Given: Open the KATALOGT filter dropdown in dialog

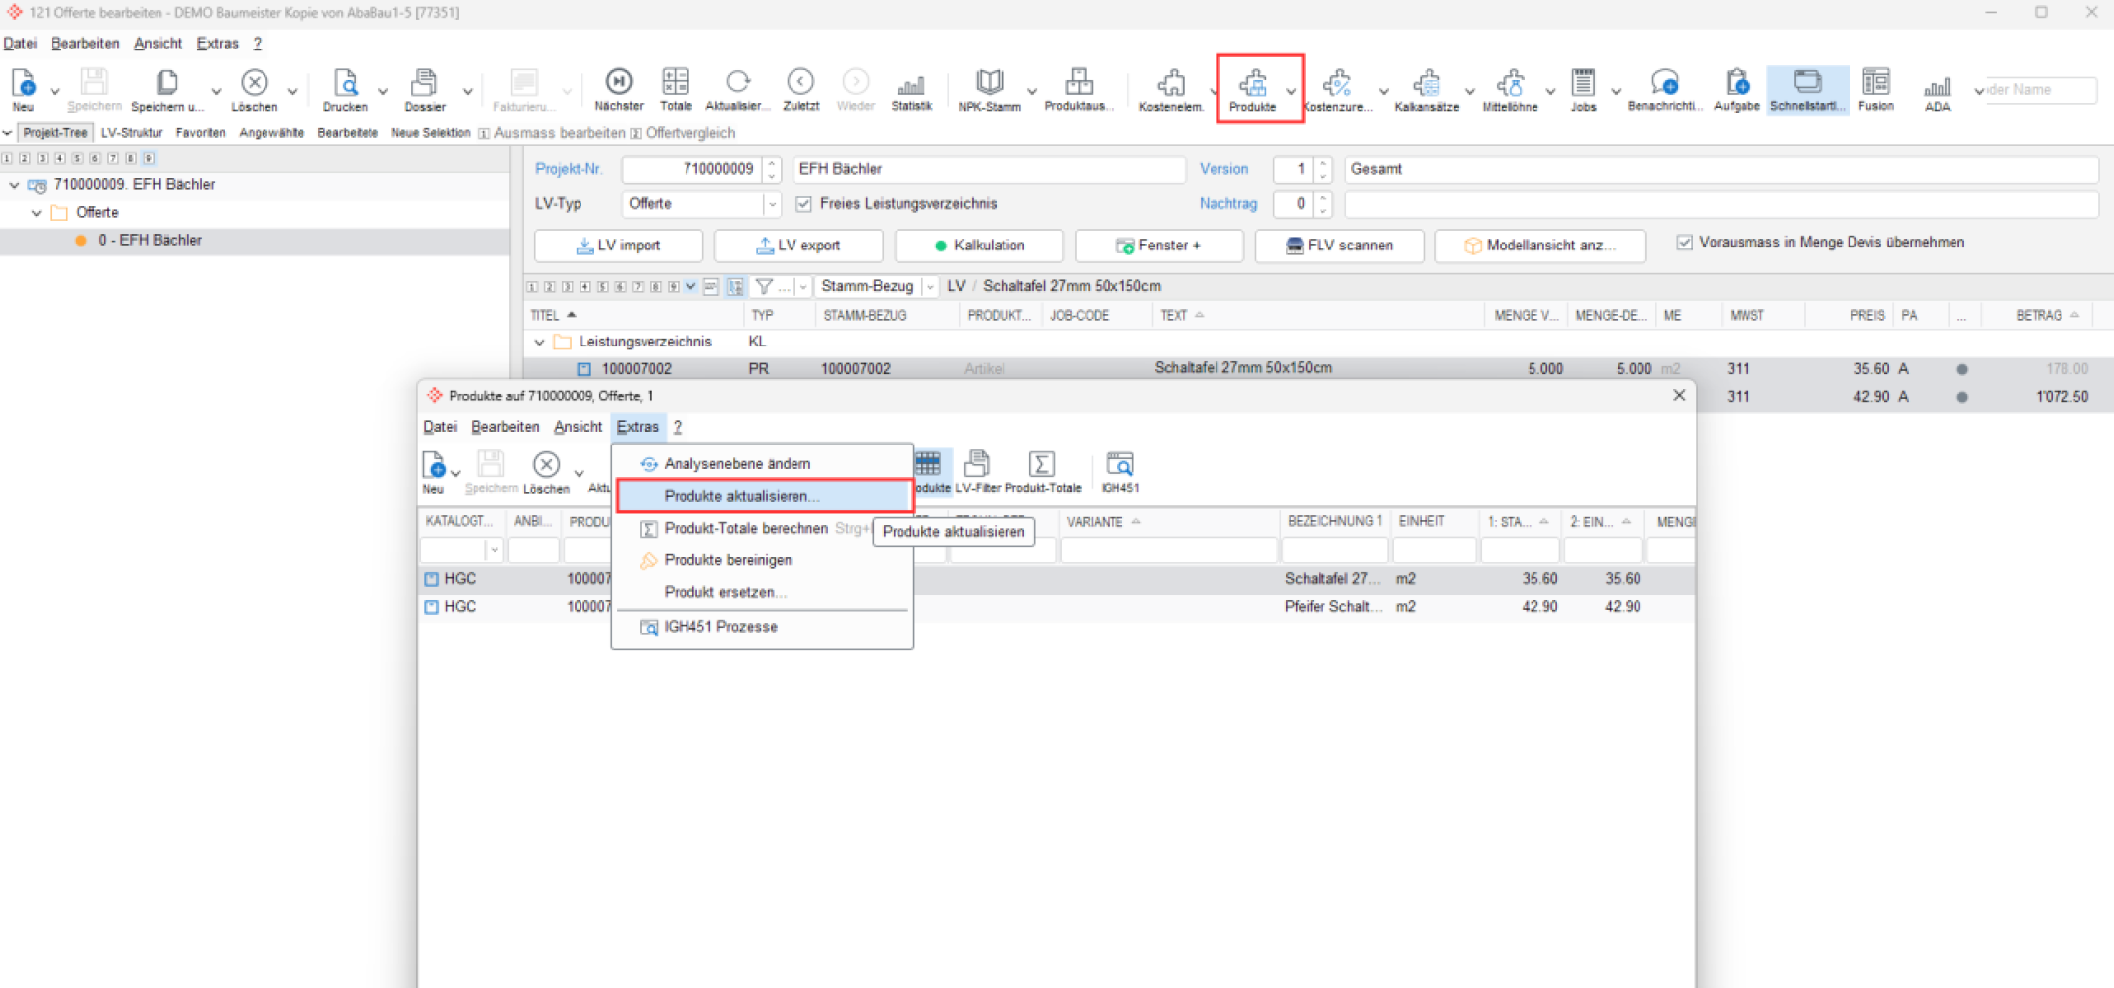Looking at the screenshot, I should (494, 550).
